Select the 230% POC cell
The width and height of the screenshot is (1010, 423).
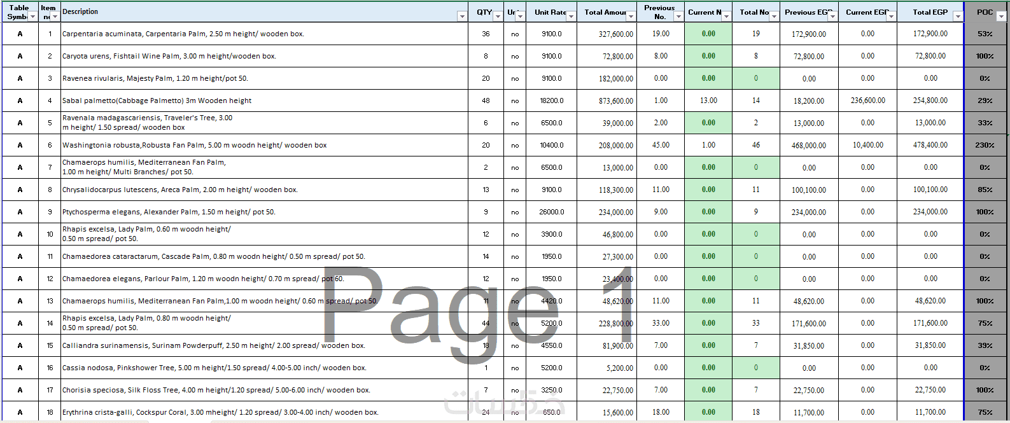click(x=985, y=145)
